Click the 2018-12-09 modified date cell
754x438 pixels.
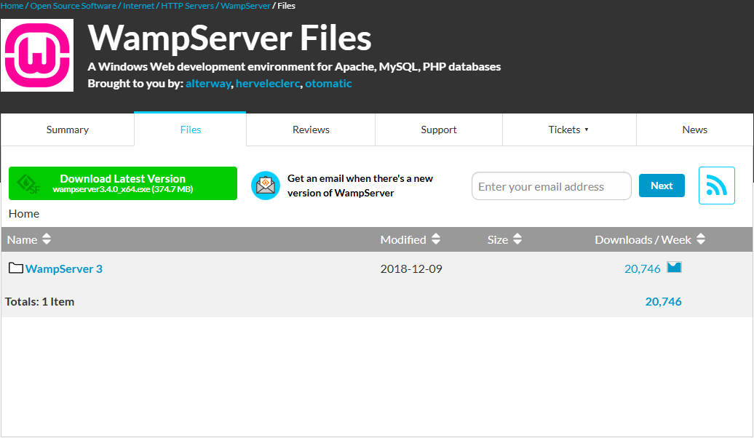(x=411, y=268)
